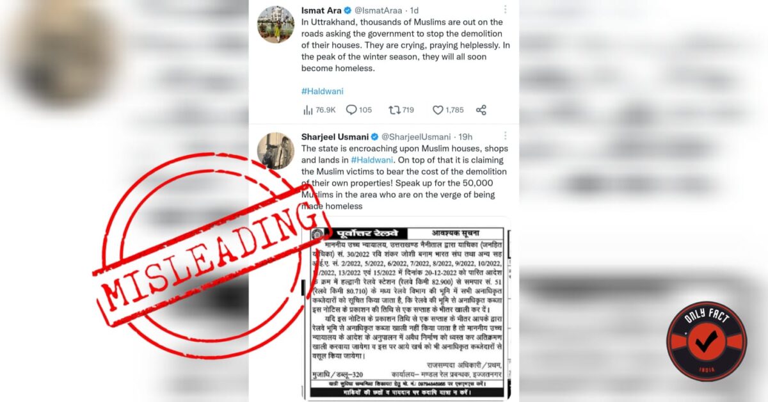Click Ismat Ara's verified badge
768x402 pixels.
coord(348,10)
